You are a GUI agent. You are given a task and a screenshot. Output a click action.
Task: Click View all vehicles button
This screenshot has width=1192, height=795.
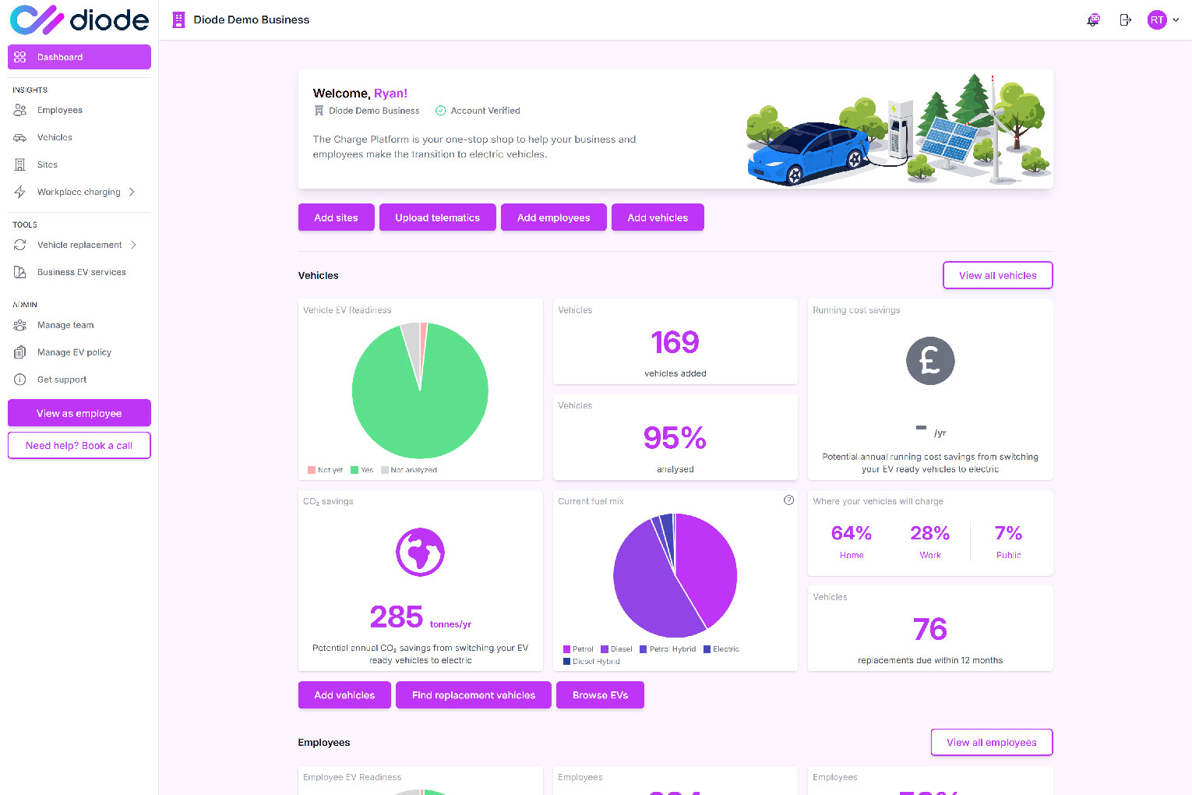[x=997, y=275]
